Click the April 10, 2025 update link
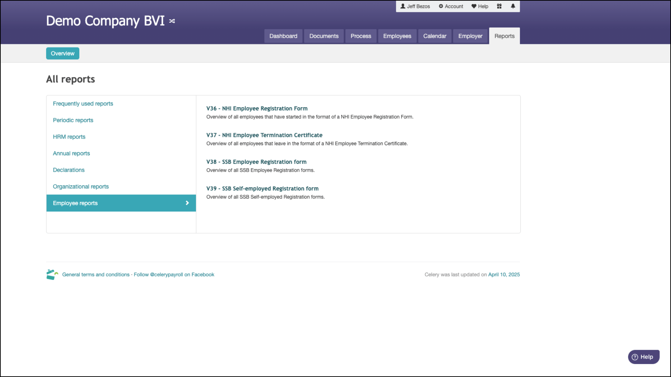The height and width of the screenshot is (377, 671). [x=504, y=275]
